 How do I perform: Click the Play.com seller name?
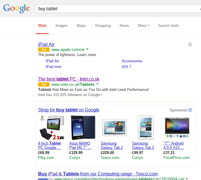(x=46, y=157)
